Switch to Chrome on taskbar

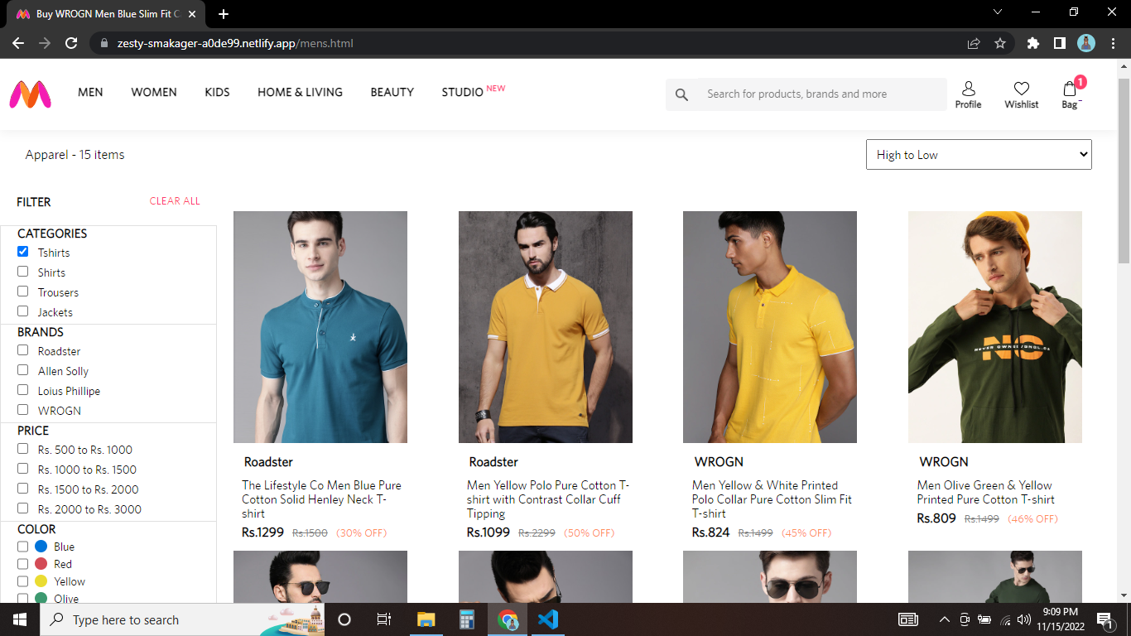click(x=508, y=619)
